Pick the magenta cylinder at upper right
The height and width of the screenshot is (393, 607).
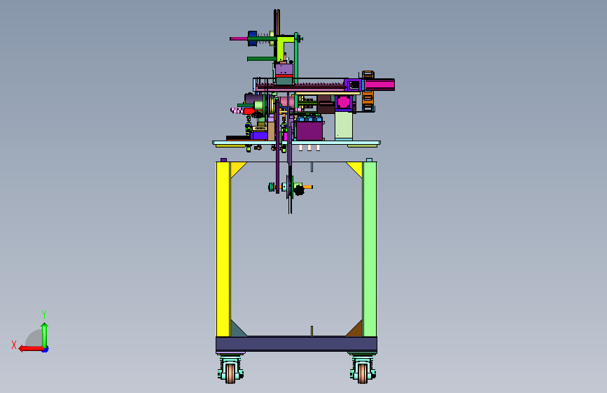[x=379, y=85]
